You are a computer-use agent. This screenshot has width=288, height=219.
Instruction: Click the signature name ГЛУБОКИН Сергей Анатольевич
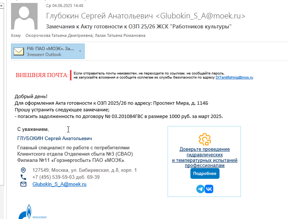coord(55,139)
